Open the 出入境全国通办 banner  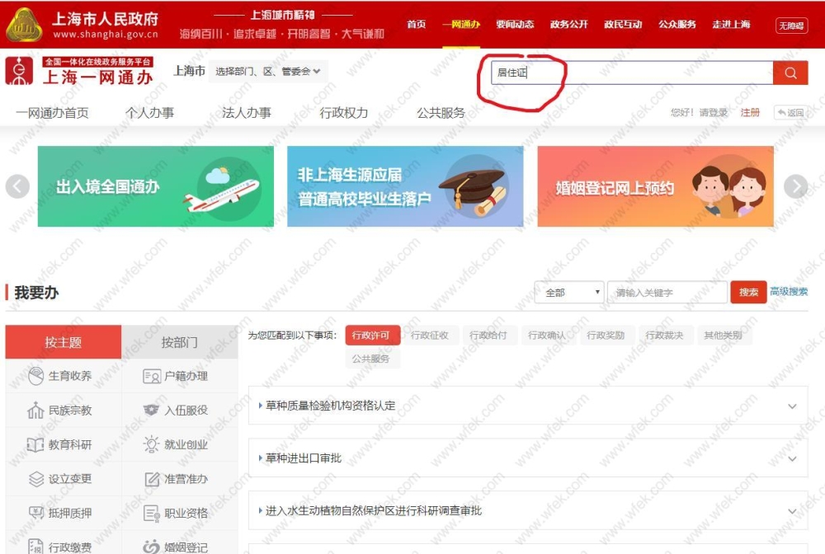coord(156,186)
